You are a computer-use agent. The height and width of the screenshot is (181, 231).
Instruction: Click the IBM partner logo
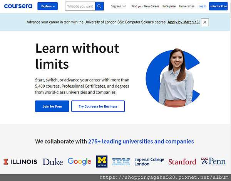(x=121, y=162)
